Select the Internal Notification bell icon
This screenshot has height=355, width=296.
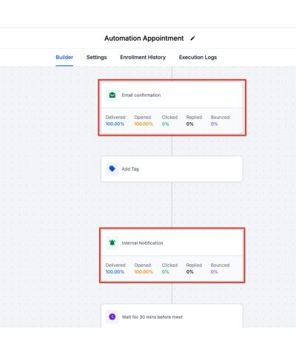point(112,243)
